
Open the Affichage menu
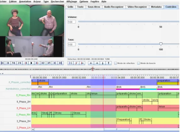click(x=72, y=2)
